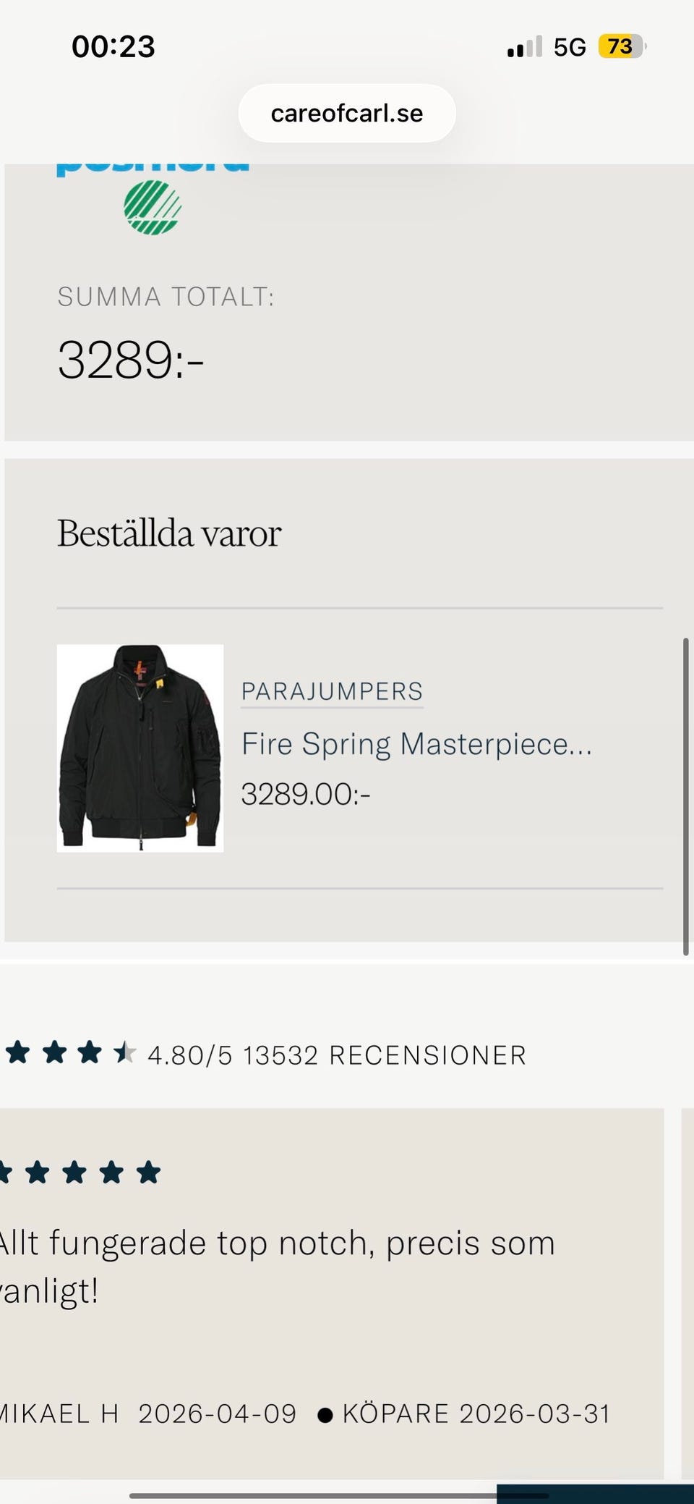Tap the 00:23 clock in status bar
Image resolution: width=694 pixels, height=1504 pixels.
pyautogui.click(x=113, y=47)
